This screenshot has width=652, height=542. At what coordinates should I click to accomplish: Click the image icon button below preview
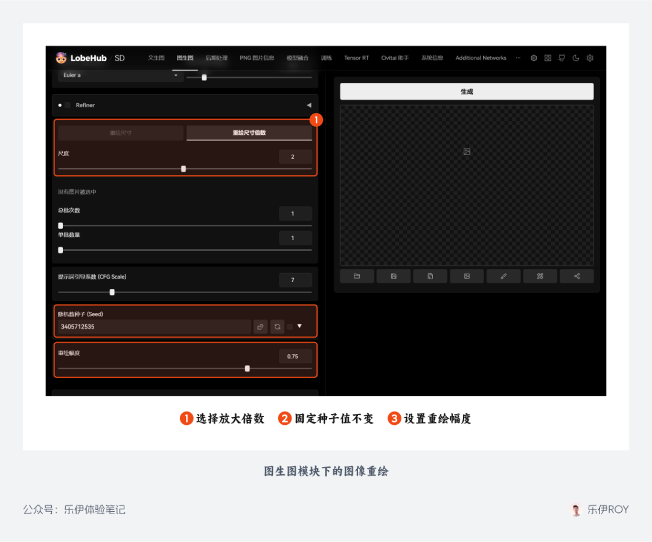pyautogui.click(x=467, y=276)
